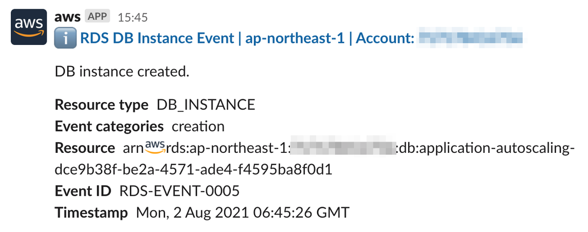Click the 15:45 message timestamp
Viewport: 588px width, 232px height.
[132, 17]
